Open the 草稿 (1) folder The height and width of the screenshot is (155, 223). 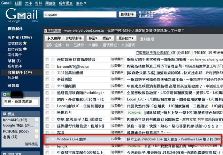tap(14, 61)
